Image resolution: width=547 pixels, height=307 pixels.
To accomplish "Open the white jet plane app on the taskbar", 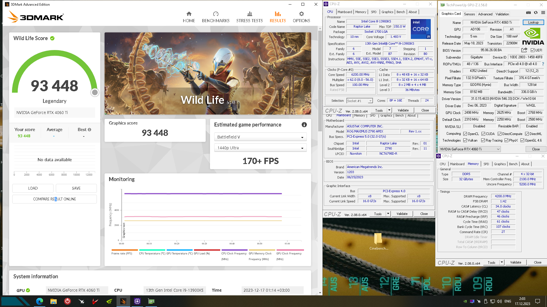I will pyautogui.click(x=81, y=301).
